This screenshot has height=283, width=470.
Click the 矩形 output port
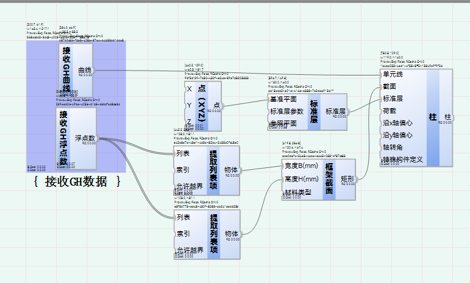(x=347, y=179)
